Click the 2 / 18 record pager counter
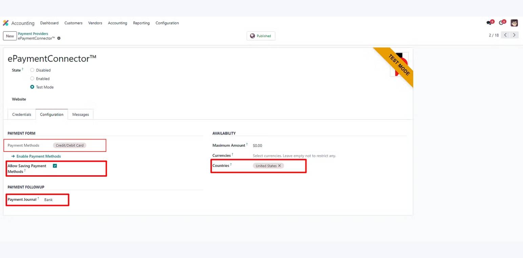The height and width of the screenshot is (258, 523). [x=494, y=35]
